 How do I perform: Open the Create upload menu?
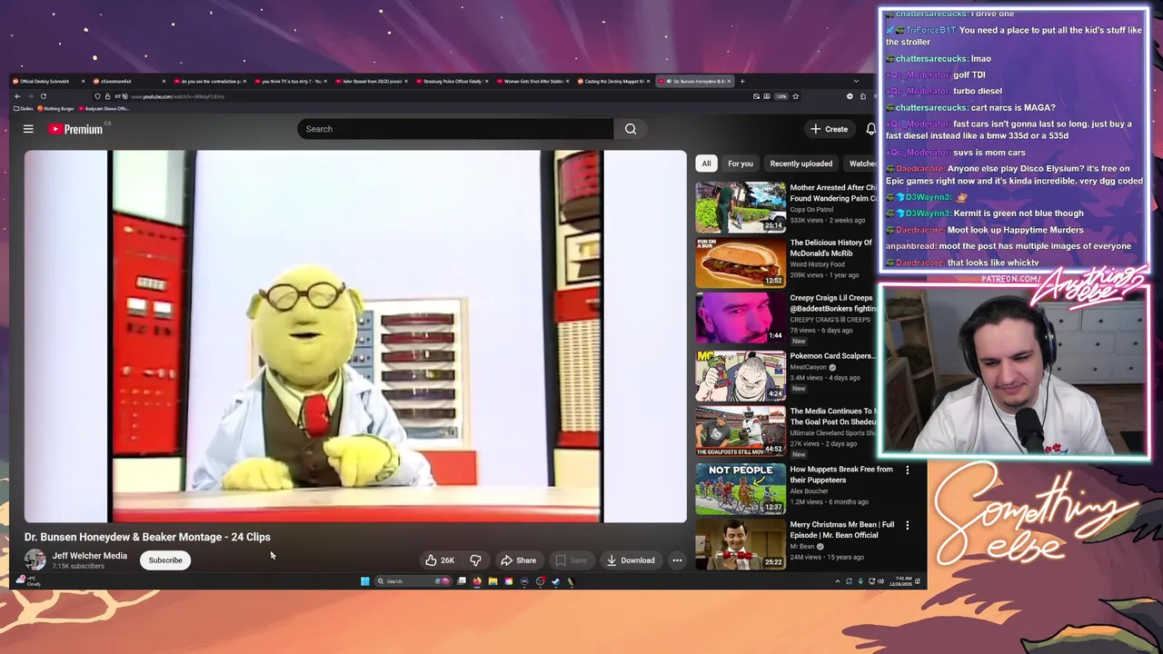(830, 129)
